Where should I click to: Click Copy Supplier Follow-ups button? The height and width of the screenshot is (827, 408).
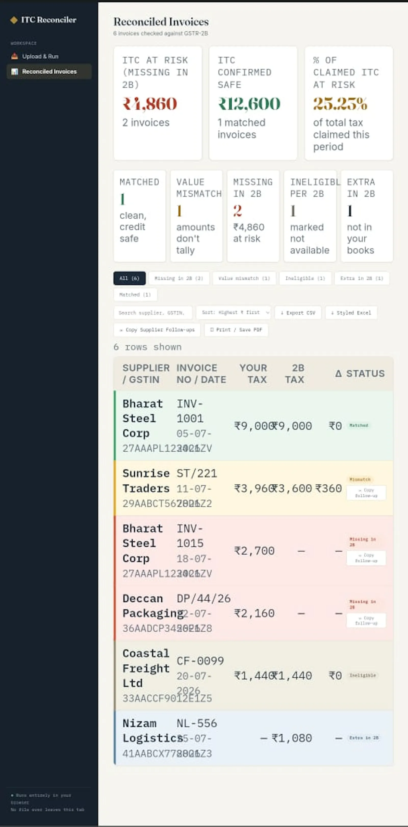pyautogui.click(x=157, y=330)
